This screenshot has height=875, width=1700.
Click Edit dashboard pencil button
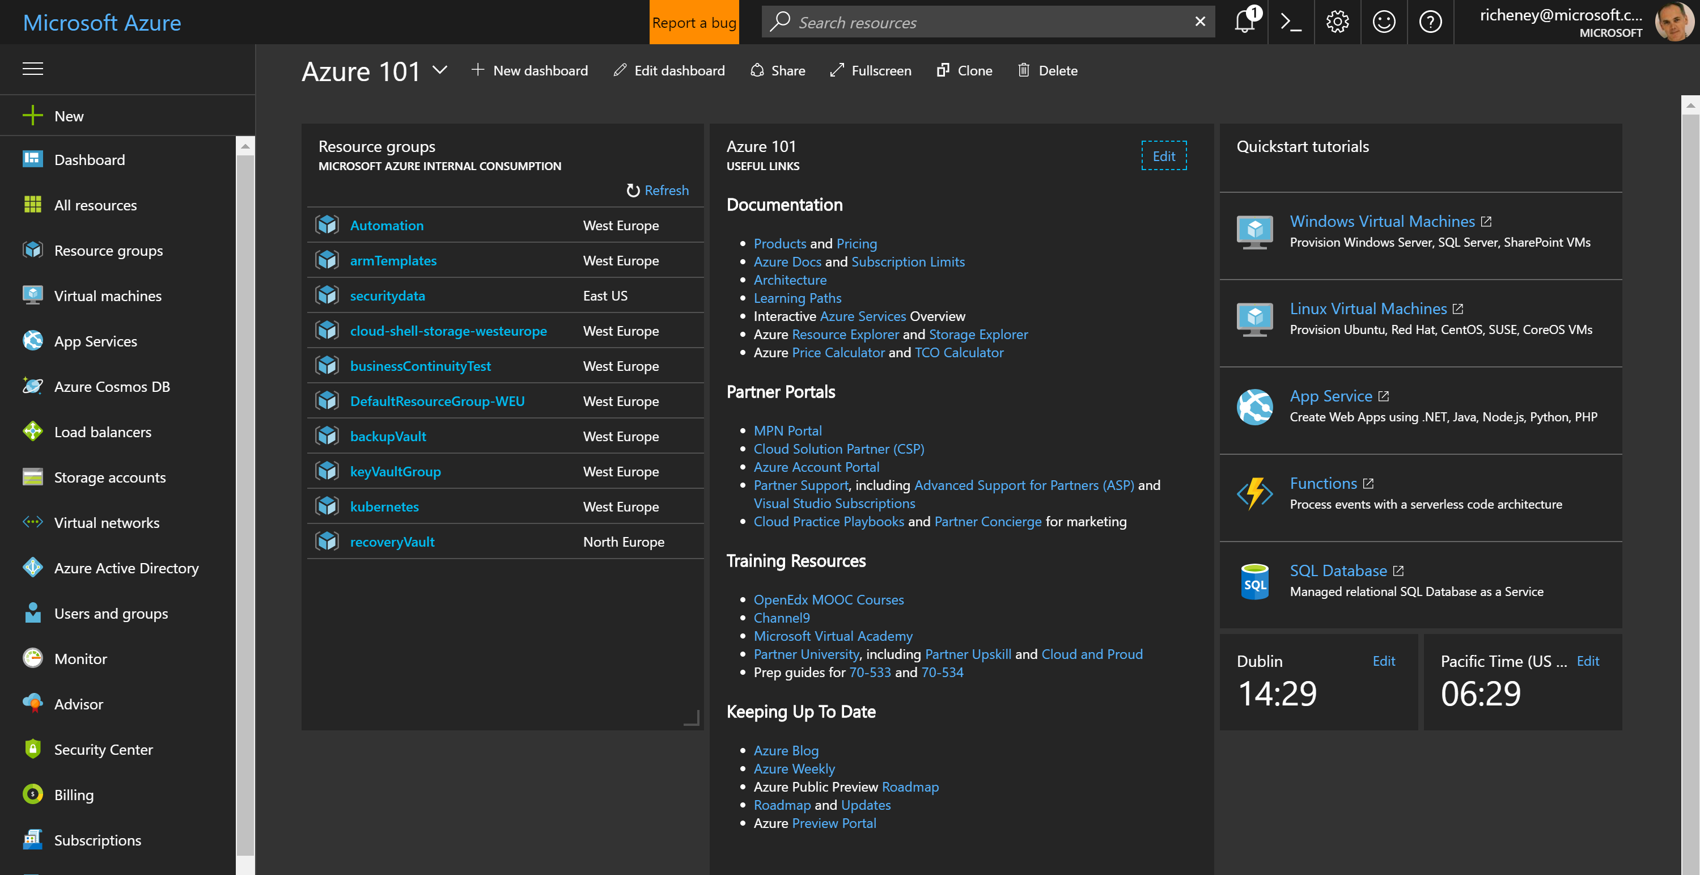click(x=668, y=71)
